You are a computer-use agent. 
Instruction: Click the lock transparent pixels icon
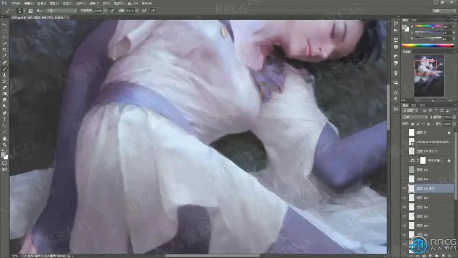click(413, 124)
